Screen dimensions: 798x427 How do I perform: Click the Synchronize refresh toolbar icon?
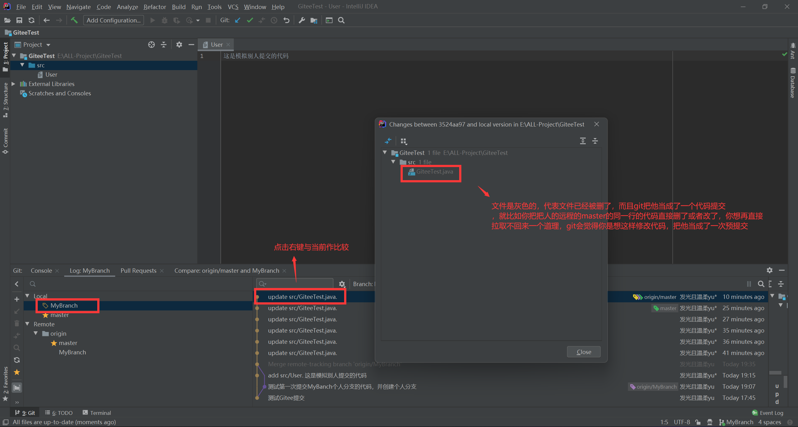(x=31, y=20)
